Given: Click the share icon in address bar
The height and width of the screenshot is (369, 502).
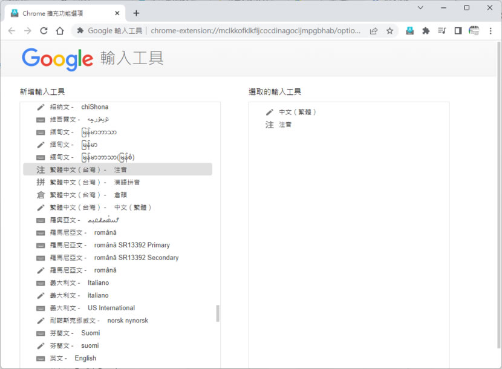Looking at the screenshot, I should [374, 31].
